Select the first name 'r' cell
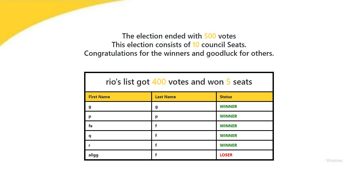Screen dimensions: 358x176 (x=90, y=145)
